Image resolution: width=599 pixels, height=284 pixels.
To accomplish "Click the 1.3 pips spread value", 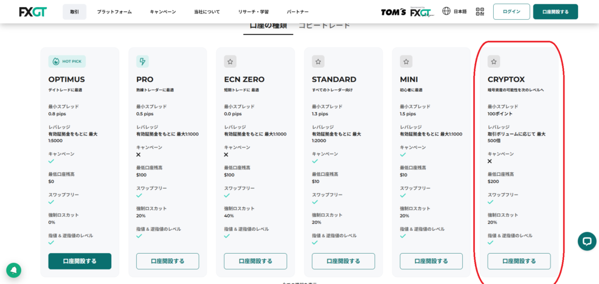I will click(320, 114).
